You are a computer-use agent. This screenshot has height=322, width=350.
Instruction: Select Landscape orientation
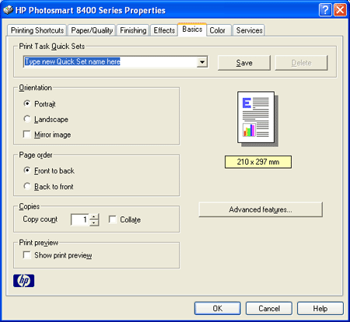tap(27, 119)
